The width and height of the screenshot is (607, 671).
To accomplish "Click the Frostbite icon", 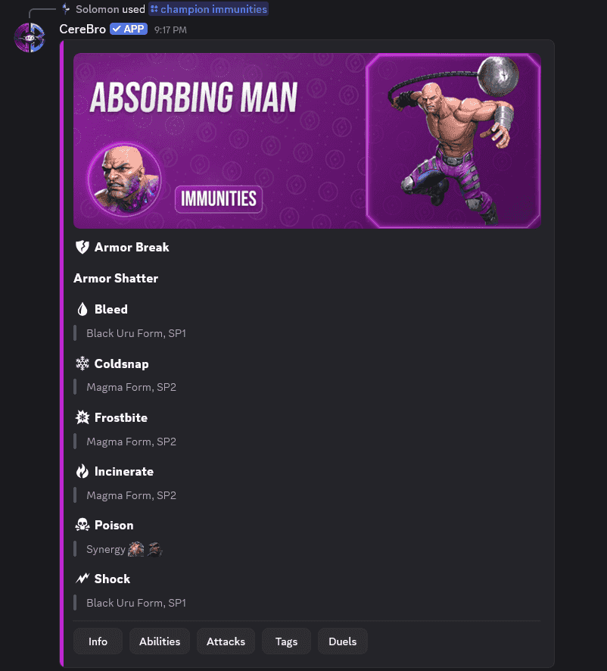I will pos(82,417).
